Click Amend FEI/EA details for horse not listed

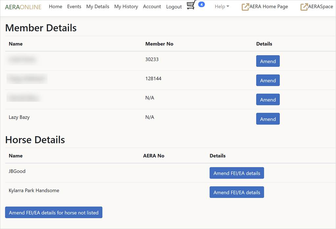click(x=54, y=213)
